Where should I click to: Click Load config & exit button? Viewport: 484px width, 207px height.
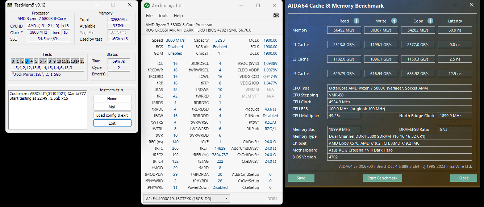click(112, 115)
